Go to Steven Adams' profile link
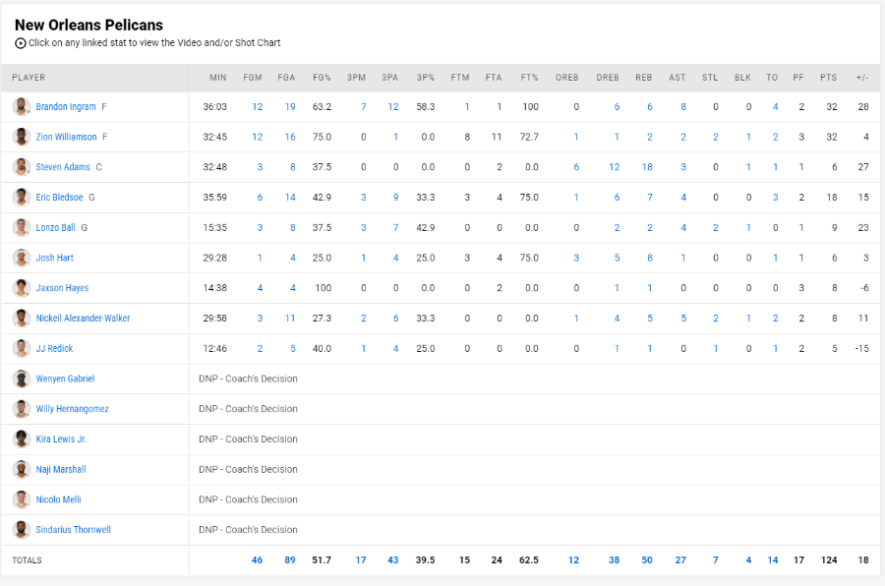Viewport: 885px width, 586px height. [63, 167]
